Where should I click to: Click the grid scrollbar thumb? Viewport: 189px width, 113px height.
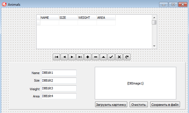point(154,22)
